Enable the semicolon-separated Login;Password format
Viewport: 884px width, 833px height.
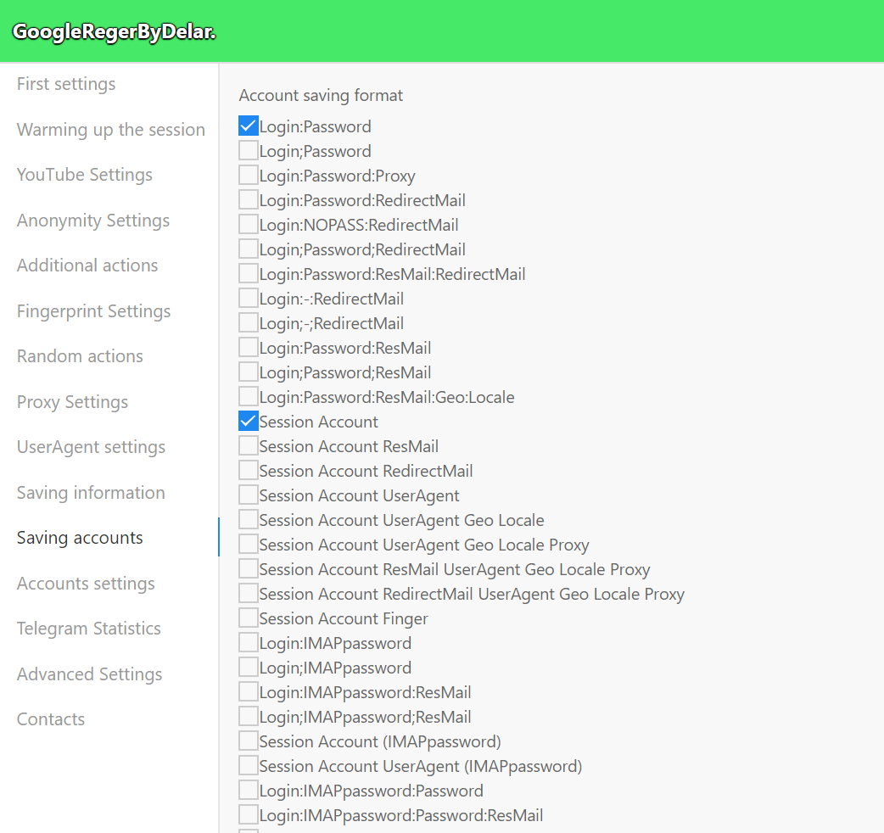(248, 151)
